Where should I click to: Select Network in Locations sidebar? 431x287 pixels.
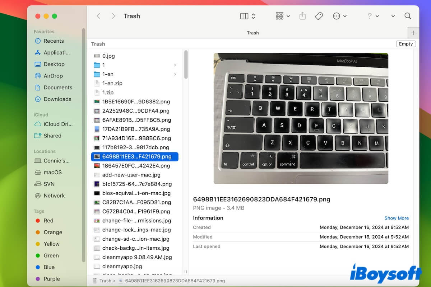pyautogui.click(x=54, y=196)
